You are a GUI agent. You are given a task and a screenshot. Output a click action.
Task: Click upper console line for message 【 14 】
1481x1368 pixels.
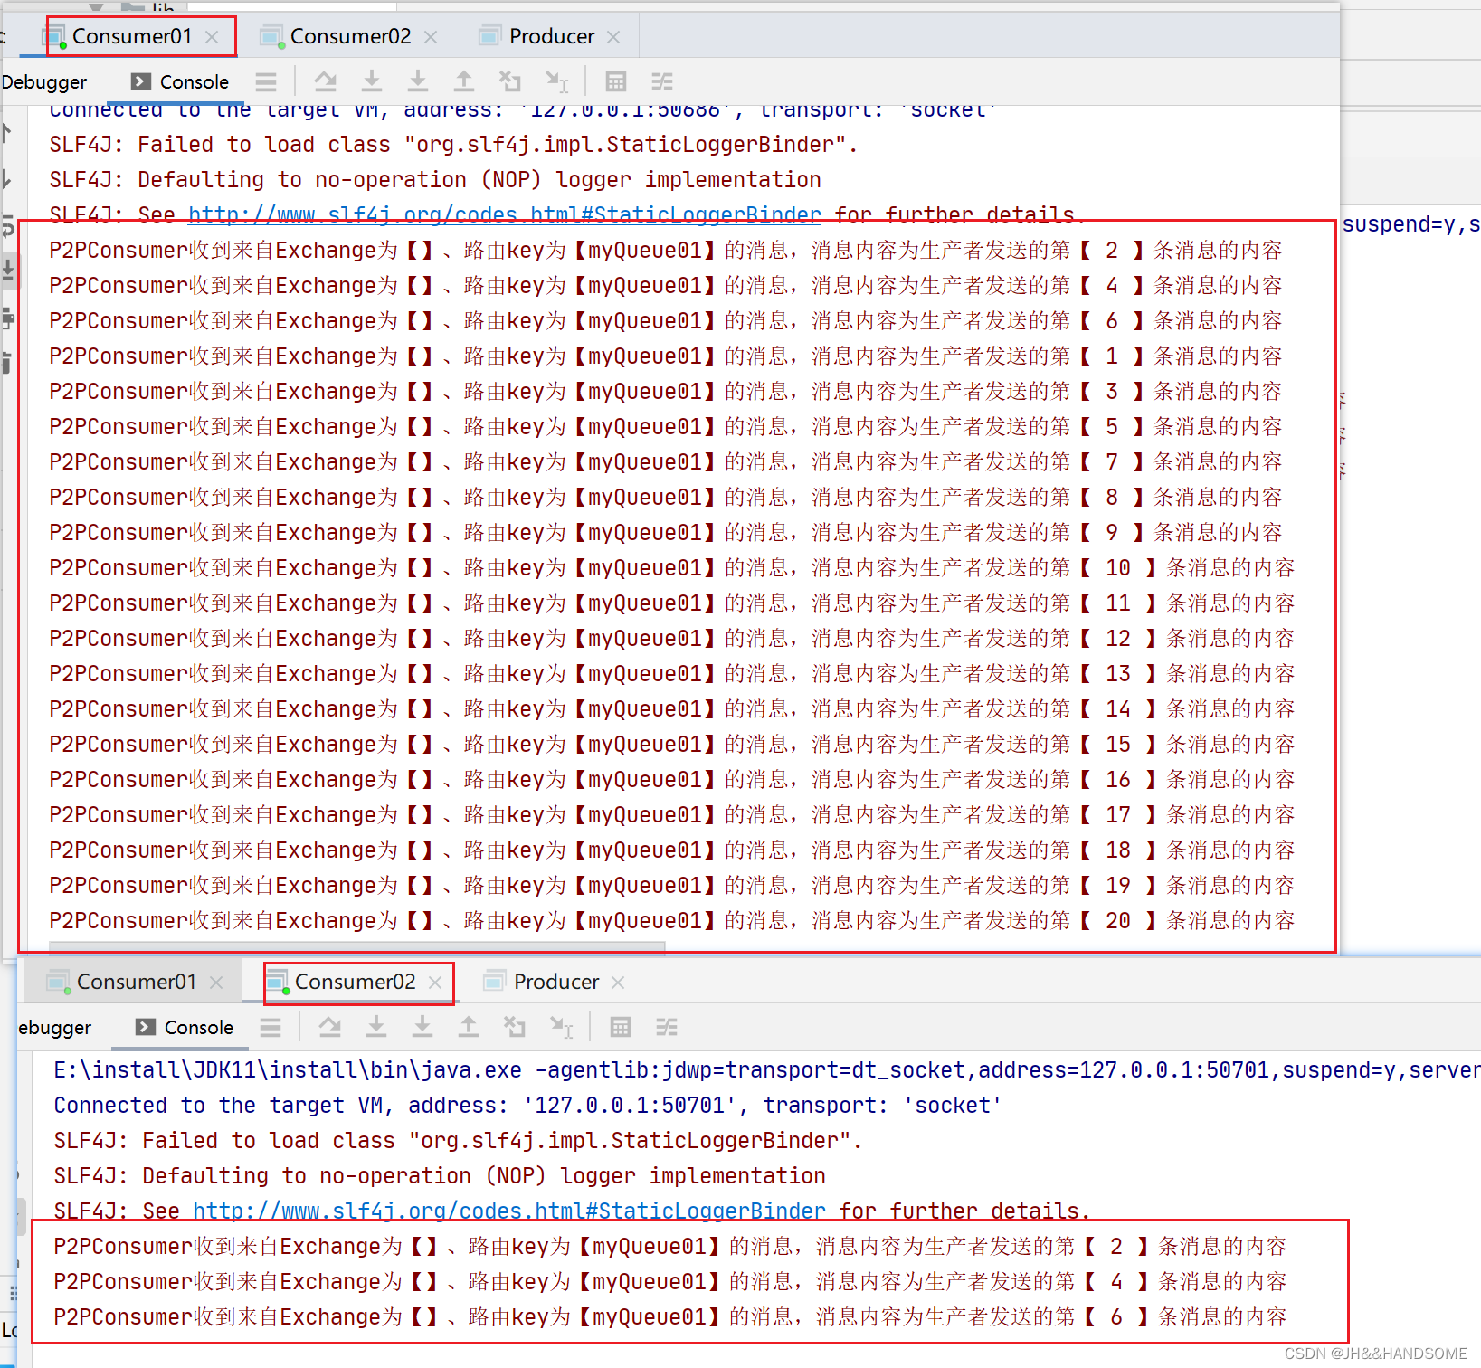[x=672, y=709]
